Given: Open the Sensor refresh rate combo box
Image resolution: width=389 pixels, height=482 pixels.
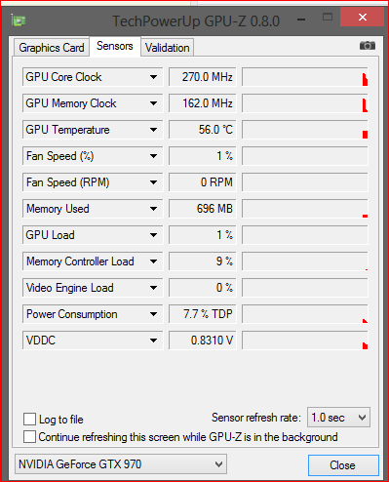Looking at the screenshot, I should [338, 418].
